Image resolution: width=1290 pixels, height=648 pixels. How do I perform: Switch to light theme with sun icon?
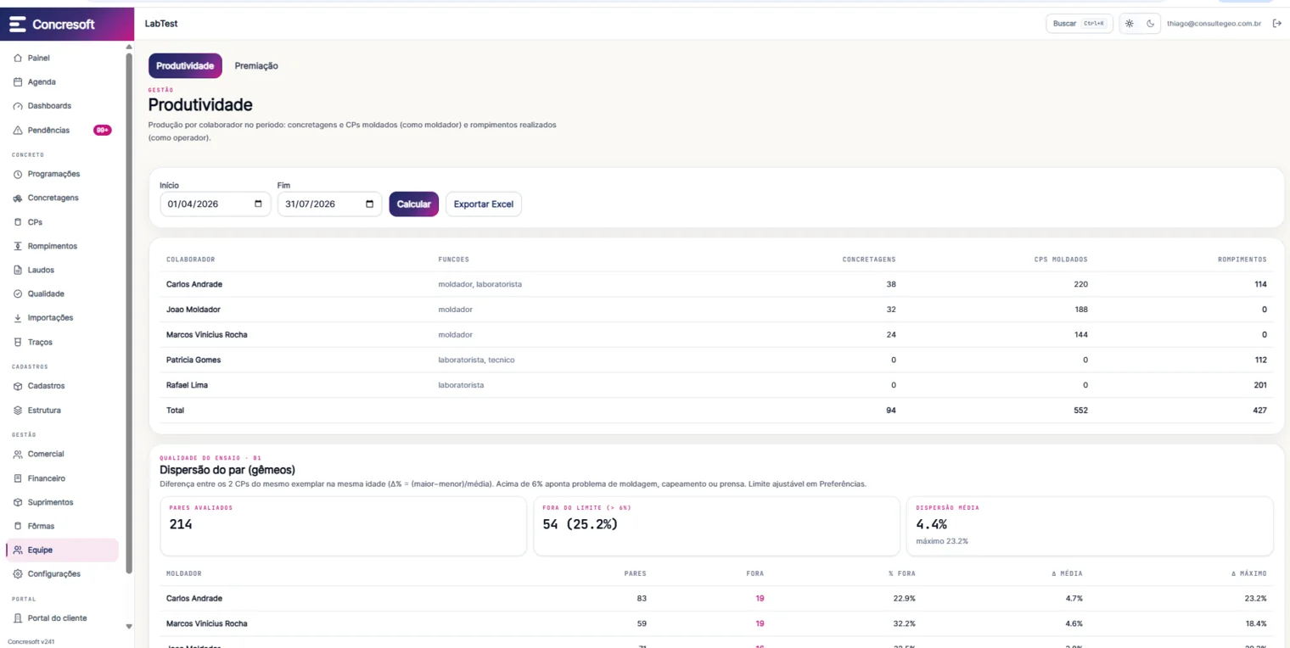tap(1130, 24)
